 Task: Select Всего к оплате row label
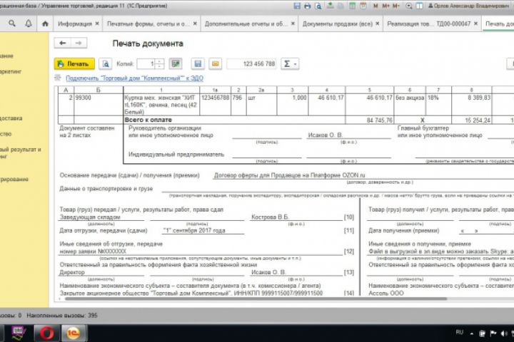148,120
